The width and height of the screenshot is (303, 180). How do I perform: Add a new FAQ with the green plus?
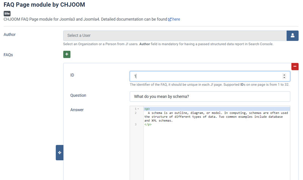point(67,54)
